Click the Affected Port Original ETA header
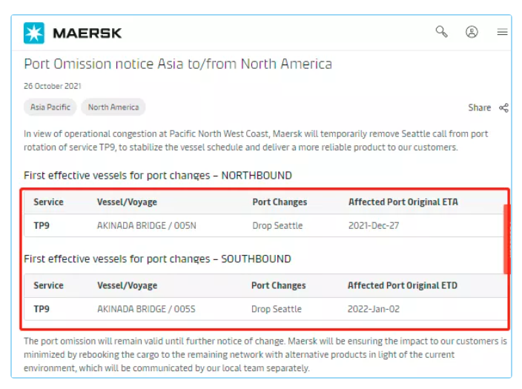522x389 pixels. [403, 202]
